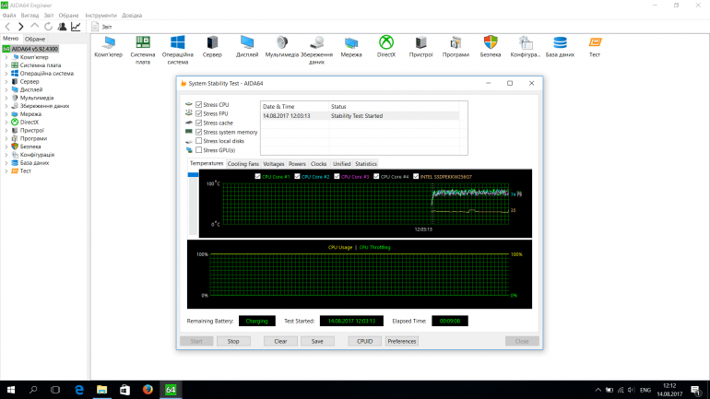Expand the Комп'ютер tree node

coord(6,57)
